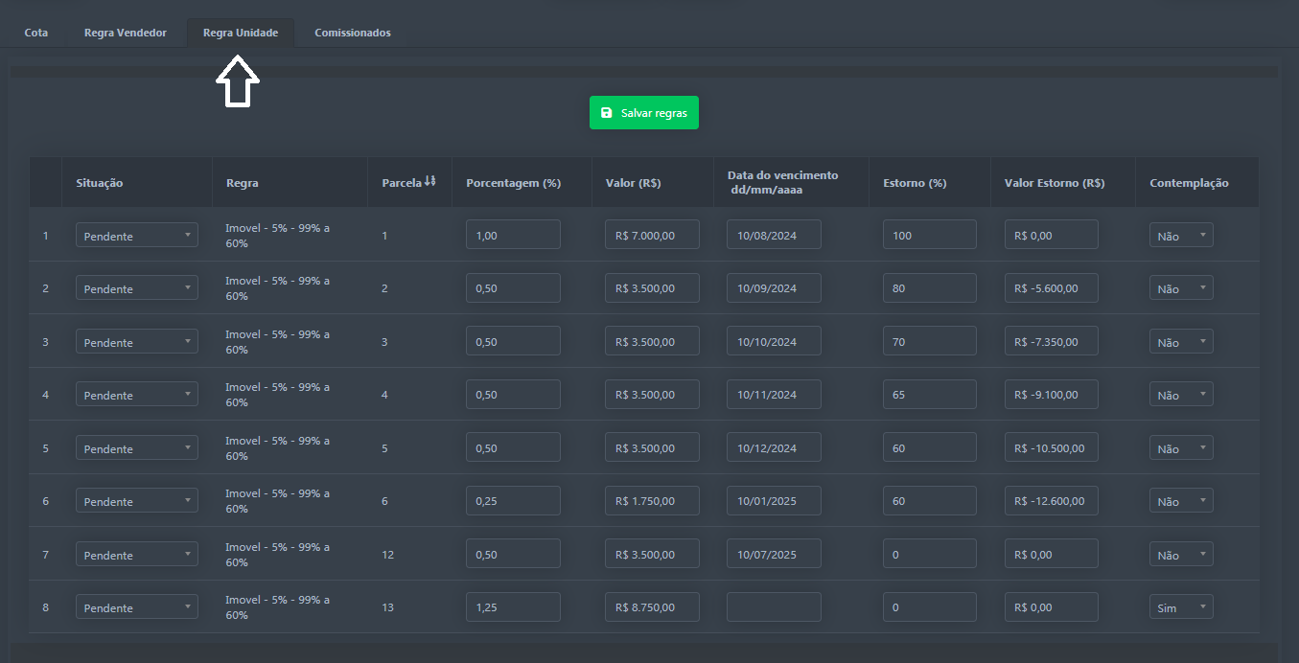This screenshot has width=1299, height=663.
Task: Expand Situação dropdown in row 4
Action: point(137,394)
